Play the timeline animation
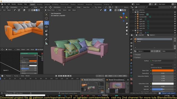This screenshot has width=177, height=99. [x=66, y=76]
